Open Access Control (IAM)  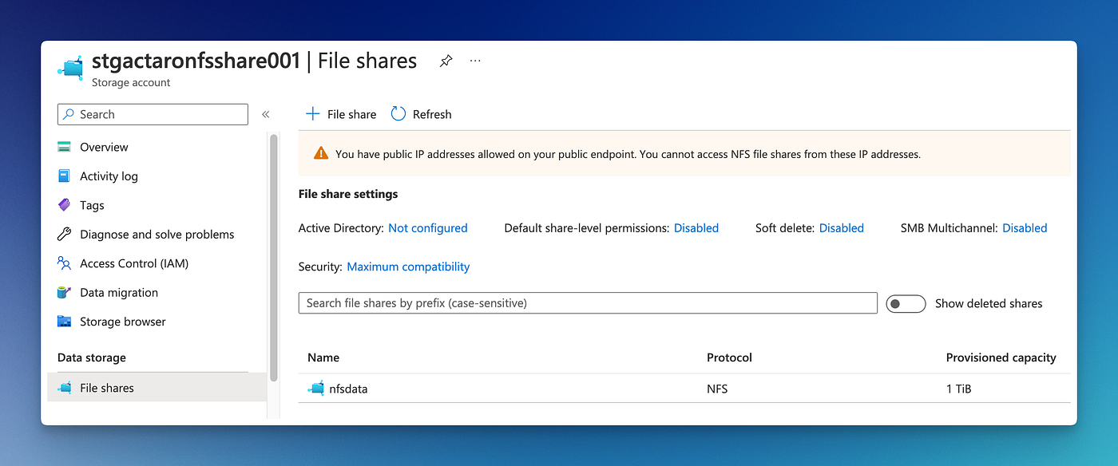134,263
